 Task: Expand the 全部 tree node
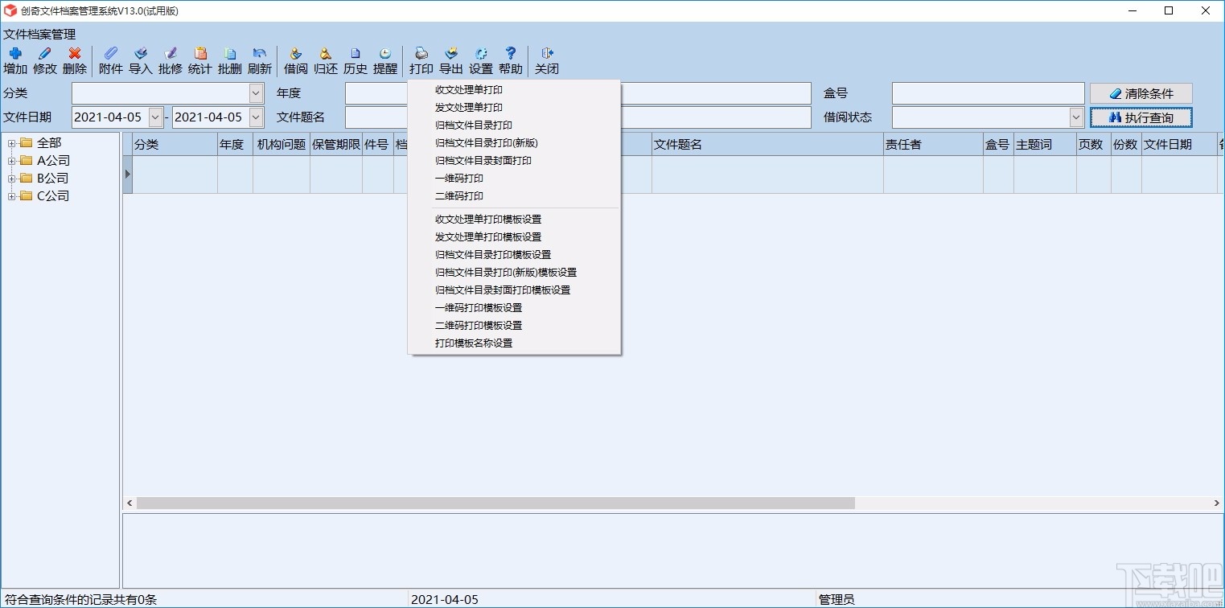pyautogui.click(x=12, y=143)
